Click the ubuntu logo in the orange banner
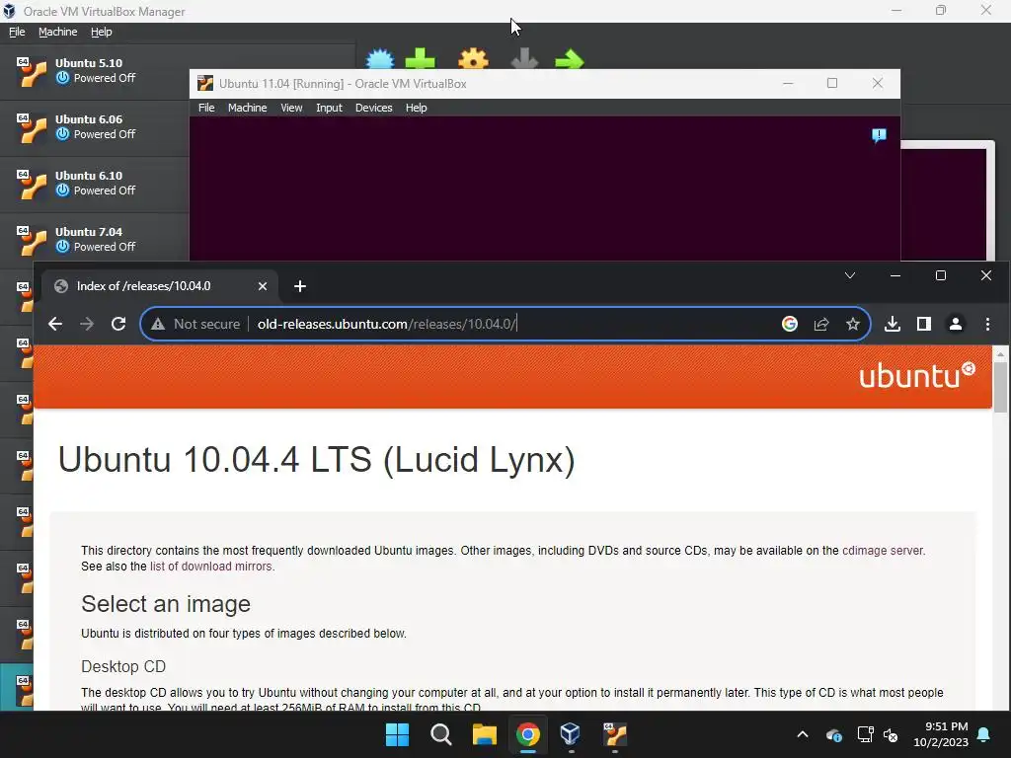 [917, 376]
